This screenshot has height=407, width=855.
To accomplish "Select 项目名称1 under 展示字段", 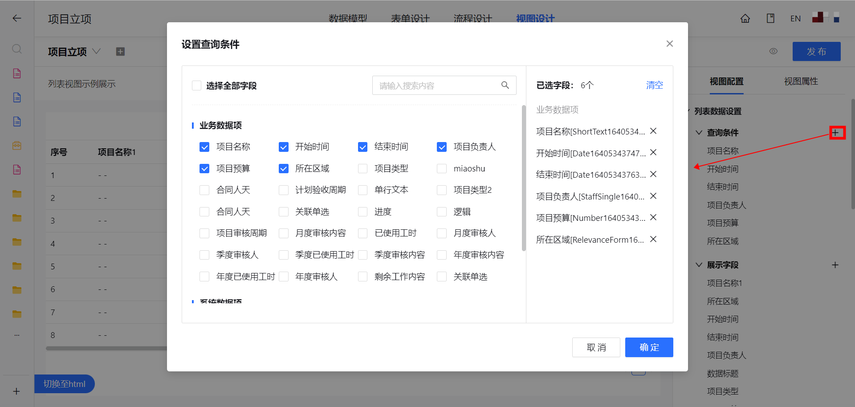I will pos(725,283).
